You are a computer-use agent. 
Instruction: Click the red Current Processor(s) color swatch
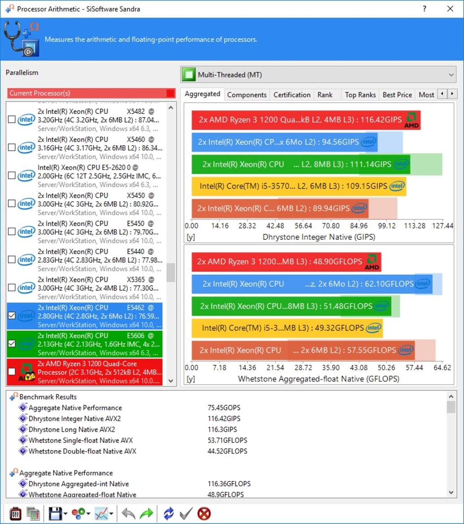coord(170,93)
